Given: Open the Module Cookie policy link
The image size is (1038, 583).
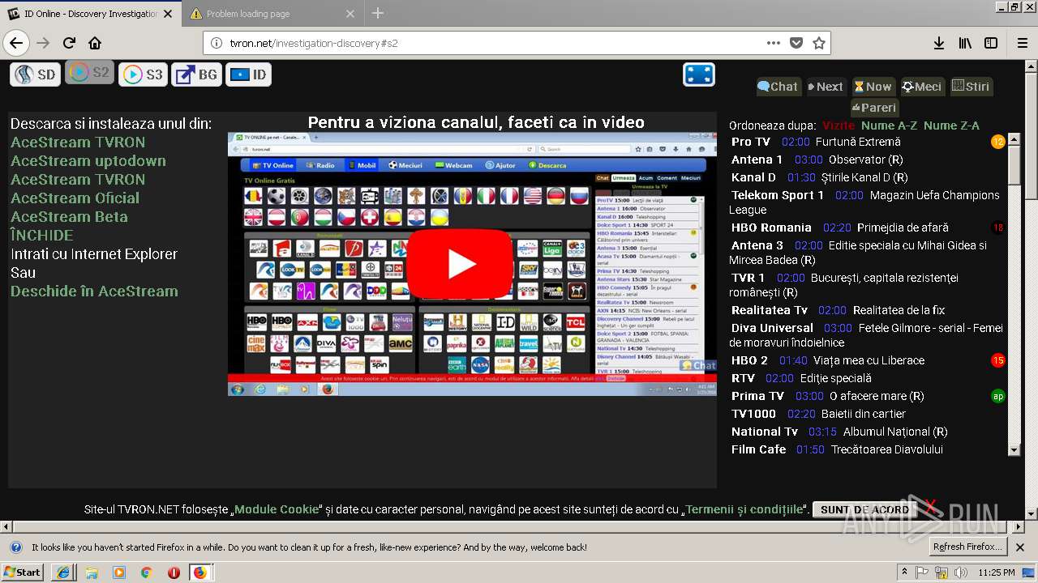Looking at the screenshot, I should click(x=277, y=509).
